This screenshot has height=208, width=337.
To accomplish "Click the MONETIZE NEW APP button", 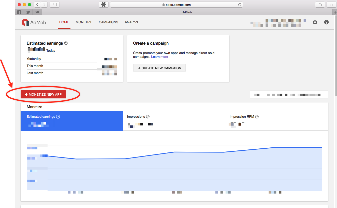I will pyautogui.click(x=43, y=94).
